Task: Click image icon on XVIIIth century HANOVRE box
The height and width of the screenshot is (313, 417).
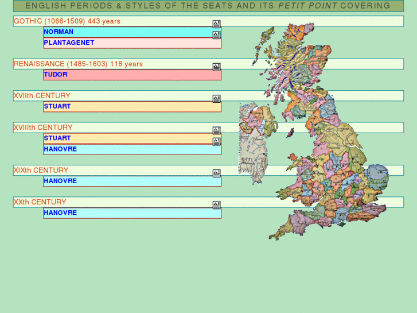Action: coord(216,141)
